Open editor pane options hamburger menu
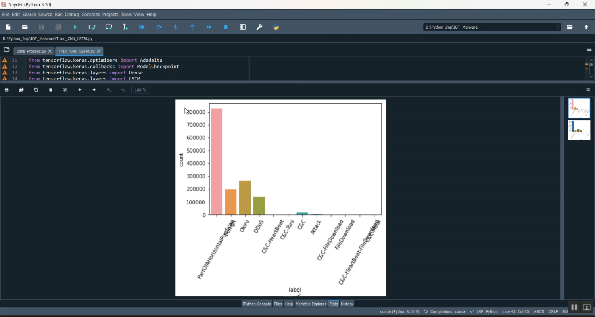 pyautogui.click(x=589, y=50)
